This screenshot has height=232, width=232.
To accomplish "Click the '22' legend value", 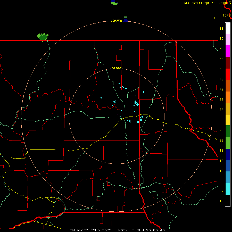I will tap(221, 140).
